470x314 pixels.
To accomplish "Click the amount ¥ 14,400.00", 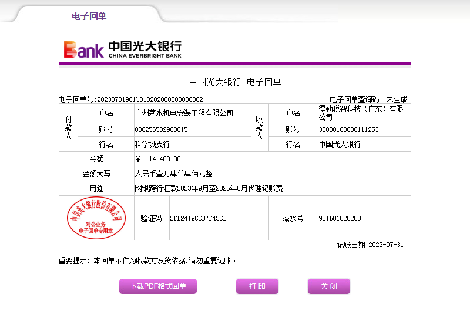I will [158, 159].
